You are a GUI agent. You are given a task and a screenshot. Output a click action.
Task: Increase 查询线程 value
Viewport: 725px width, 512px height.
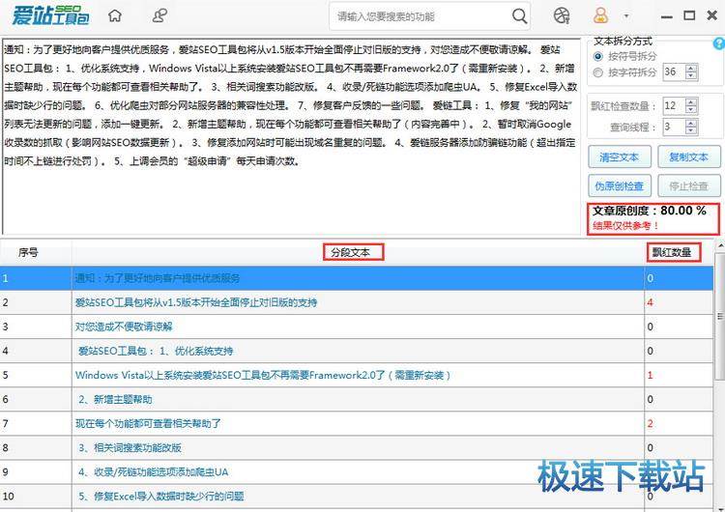coord(691,123)
